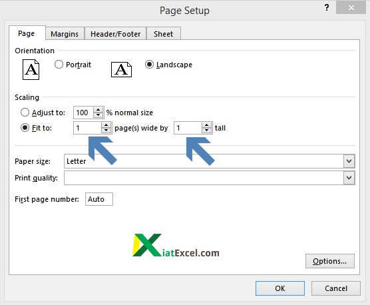370x305 pixels.
Task: Decrease pages tall spinner down arrow
Action: pyautogui.click(x=207, y=131)
